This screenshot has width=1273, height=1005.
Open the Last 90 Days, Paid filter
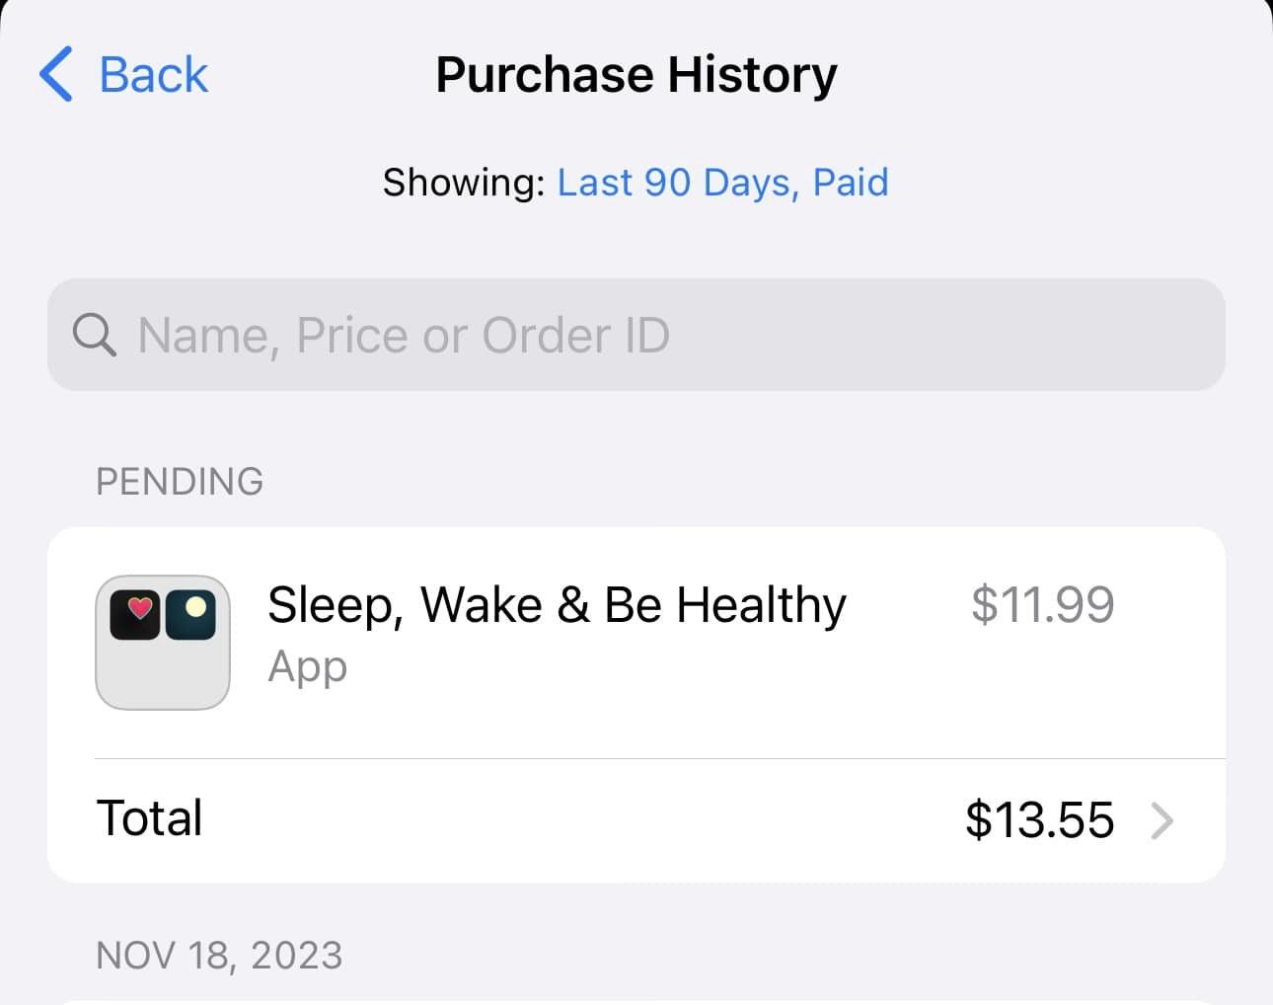[x=723, y=182]
